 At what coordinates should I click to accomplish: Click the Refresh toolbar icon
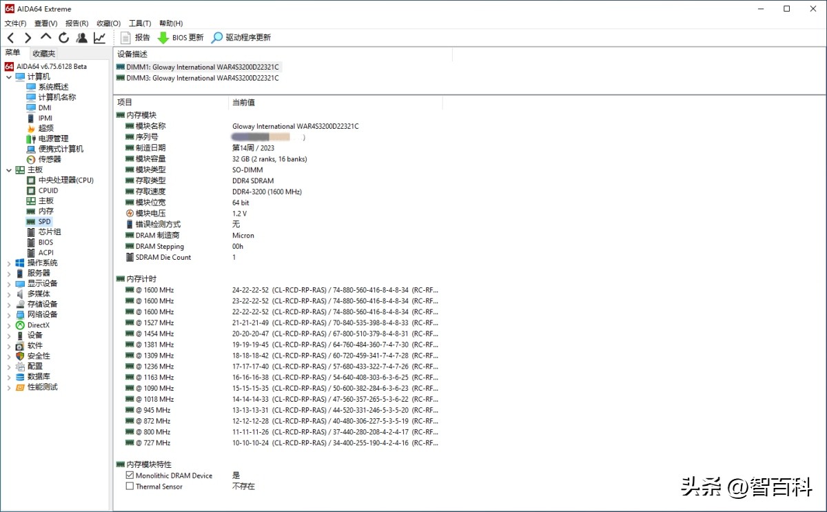(x=64, y=38)
